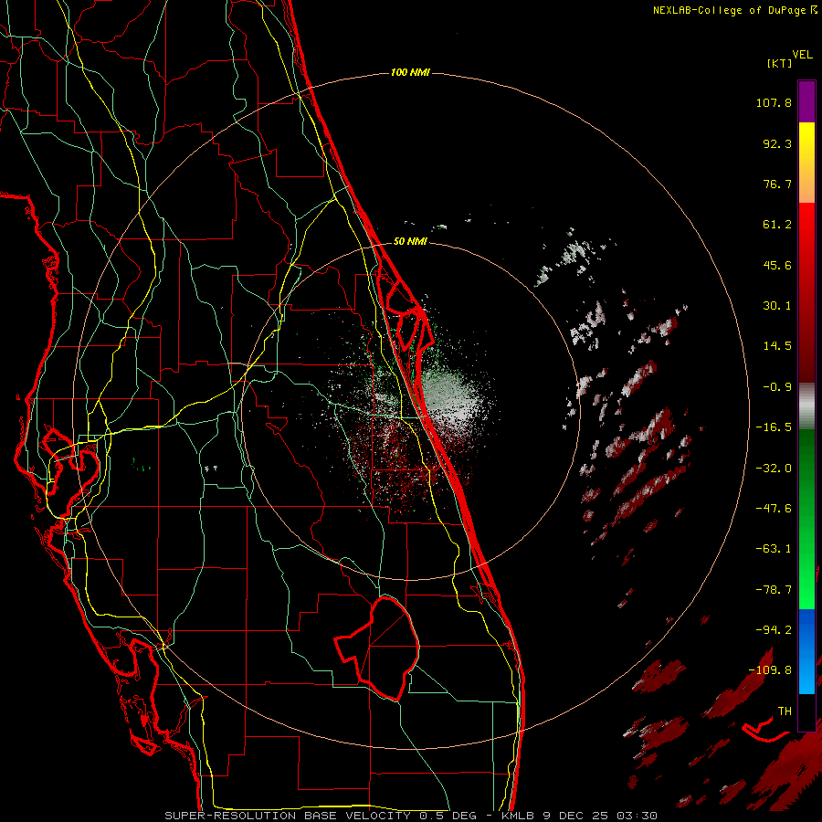Image resolution: width=822 pixels, height=822 pixels.
Task: Pick the purple segment of the velocity scale
Action: (806, 101)
